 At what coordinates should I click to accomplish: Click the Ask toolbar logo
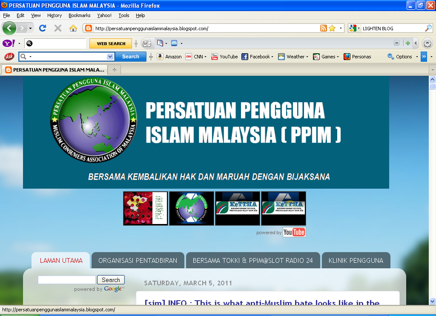coord(9,57)
